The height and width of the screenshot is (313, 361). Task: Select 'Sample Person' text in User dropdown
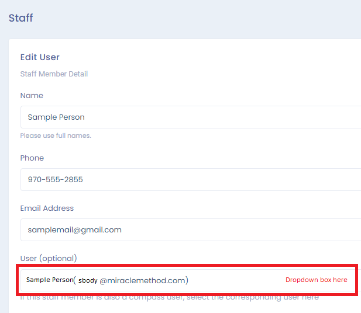pyautogui.click(x=50, y=280)
